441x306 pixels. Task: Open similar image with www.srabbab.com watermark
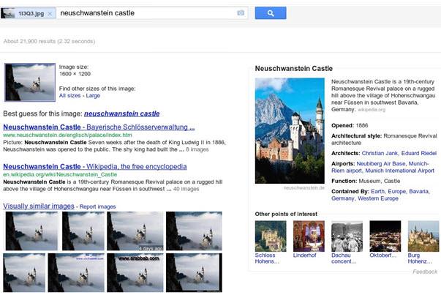[x=135, y=272]
